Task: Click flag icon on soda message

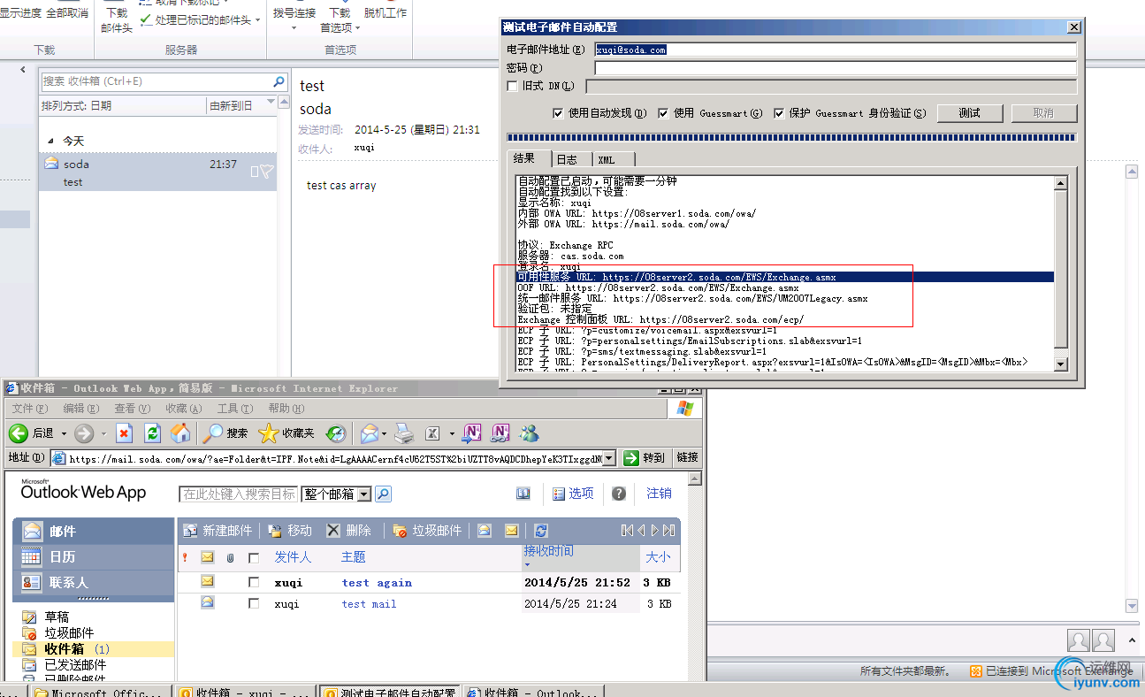Action: pyautogui.click(x=266, y=172)
